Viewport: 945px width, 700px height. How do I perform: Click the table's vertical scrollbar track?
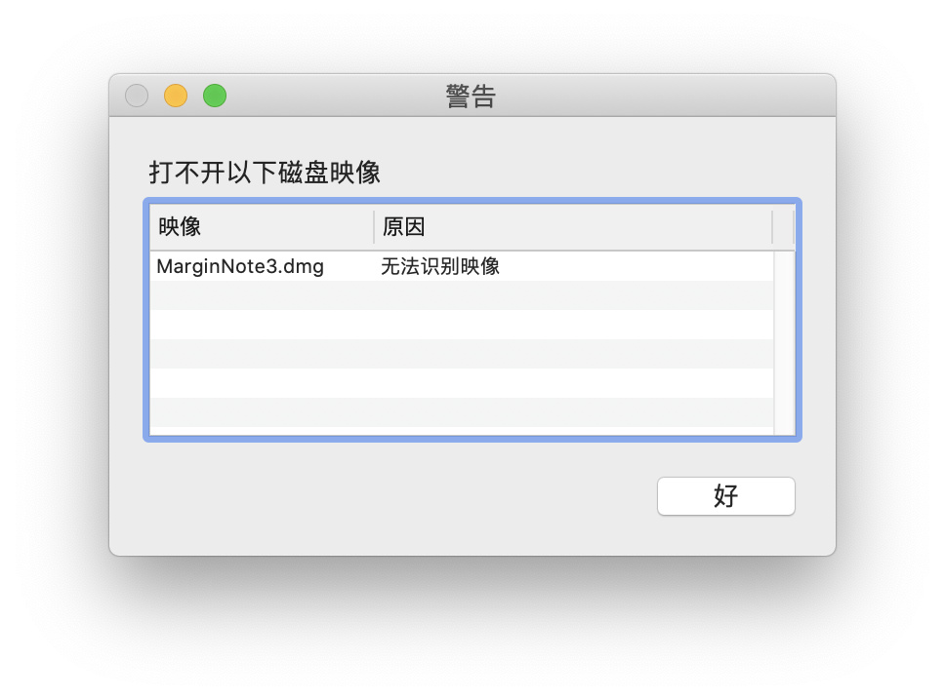(x=784, y=342)
